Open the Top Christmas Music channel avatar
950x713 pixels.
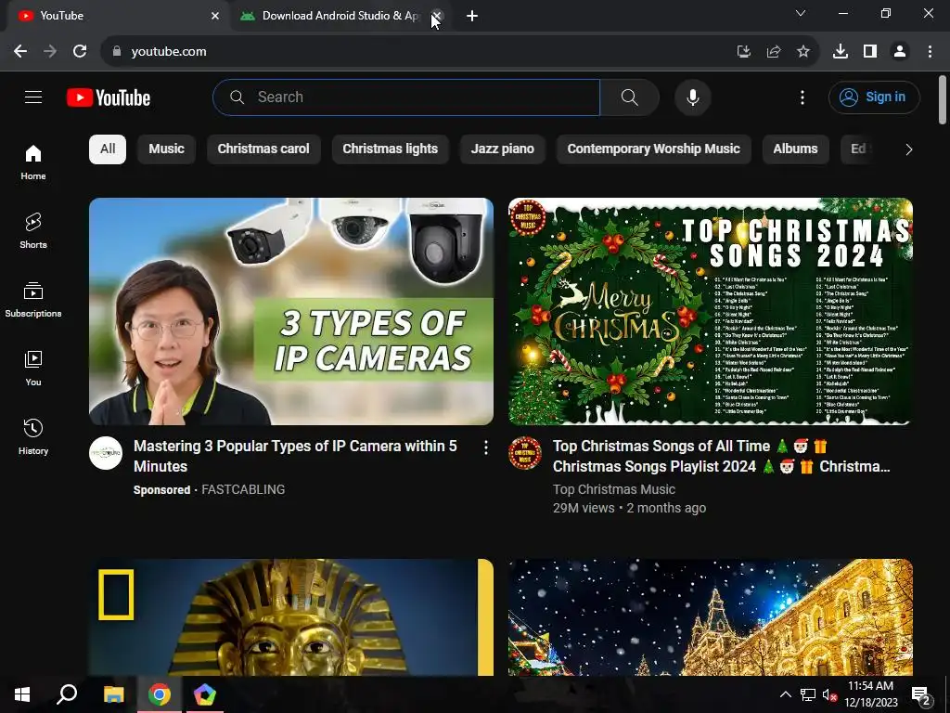[525, 453]
